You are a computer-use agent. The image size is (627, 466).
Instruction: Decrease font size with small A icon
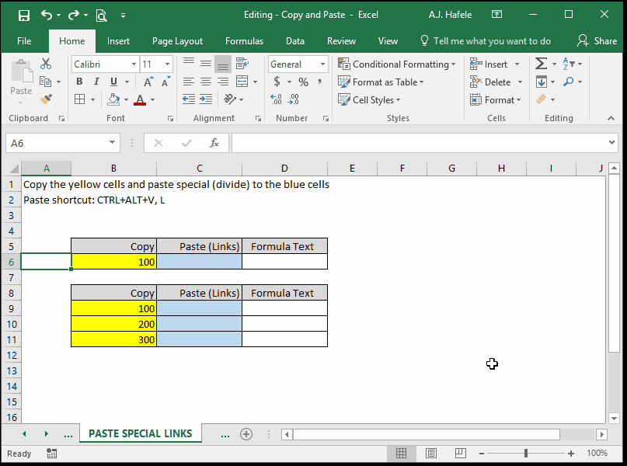pyautogui.click(x=165, y=82)
